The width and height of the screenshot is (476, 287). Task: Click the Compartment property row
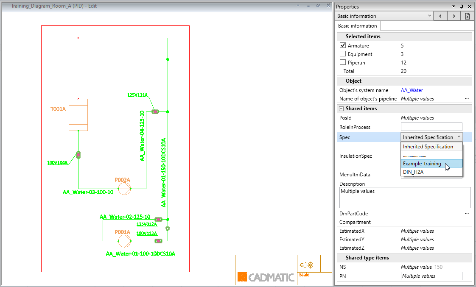click(x=405, y=222)
